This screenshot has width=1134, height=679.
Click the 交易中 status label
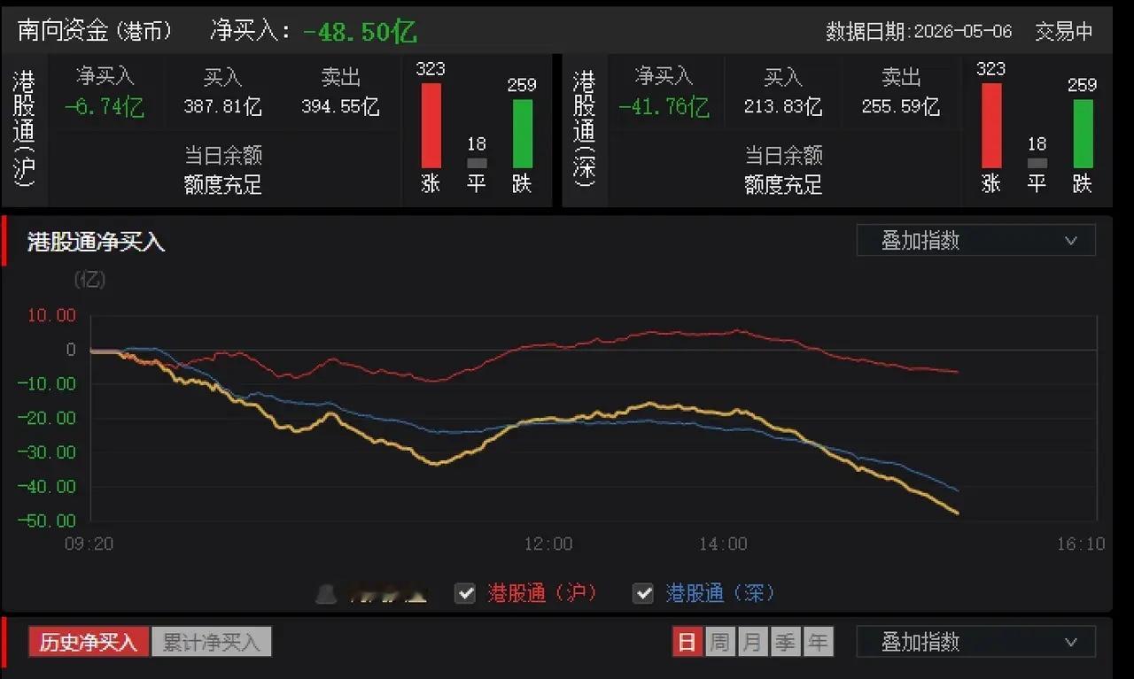(x=1064, y=32)
